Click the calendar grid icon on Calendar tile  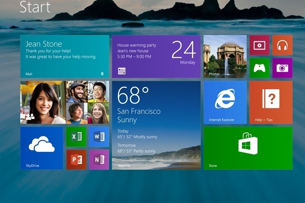[x=122, y=71]
